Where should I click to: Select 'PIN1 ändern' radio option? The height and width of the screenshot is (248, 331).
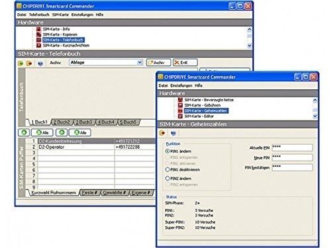(x=167, y=151)
